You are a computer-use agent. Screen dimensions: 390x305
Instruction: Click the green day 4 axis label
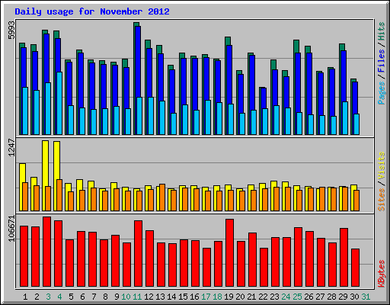coord(59,297)
